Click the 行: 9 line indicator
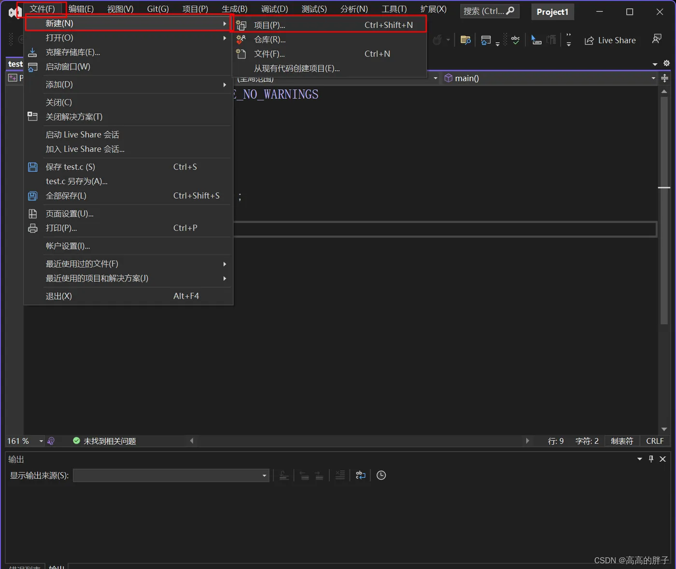The width and height of the screenshot is (676, 569). pyautogui.click(x=556, y=441)
